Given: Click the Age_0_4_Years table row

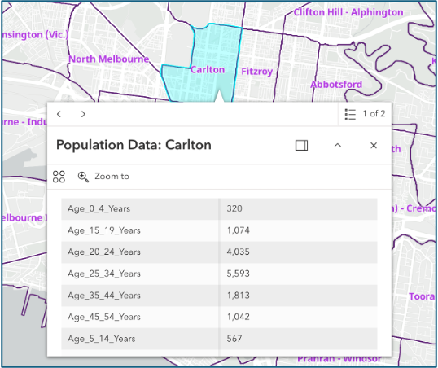Looking at the screenshot, I should [219, 208].
